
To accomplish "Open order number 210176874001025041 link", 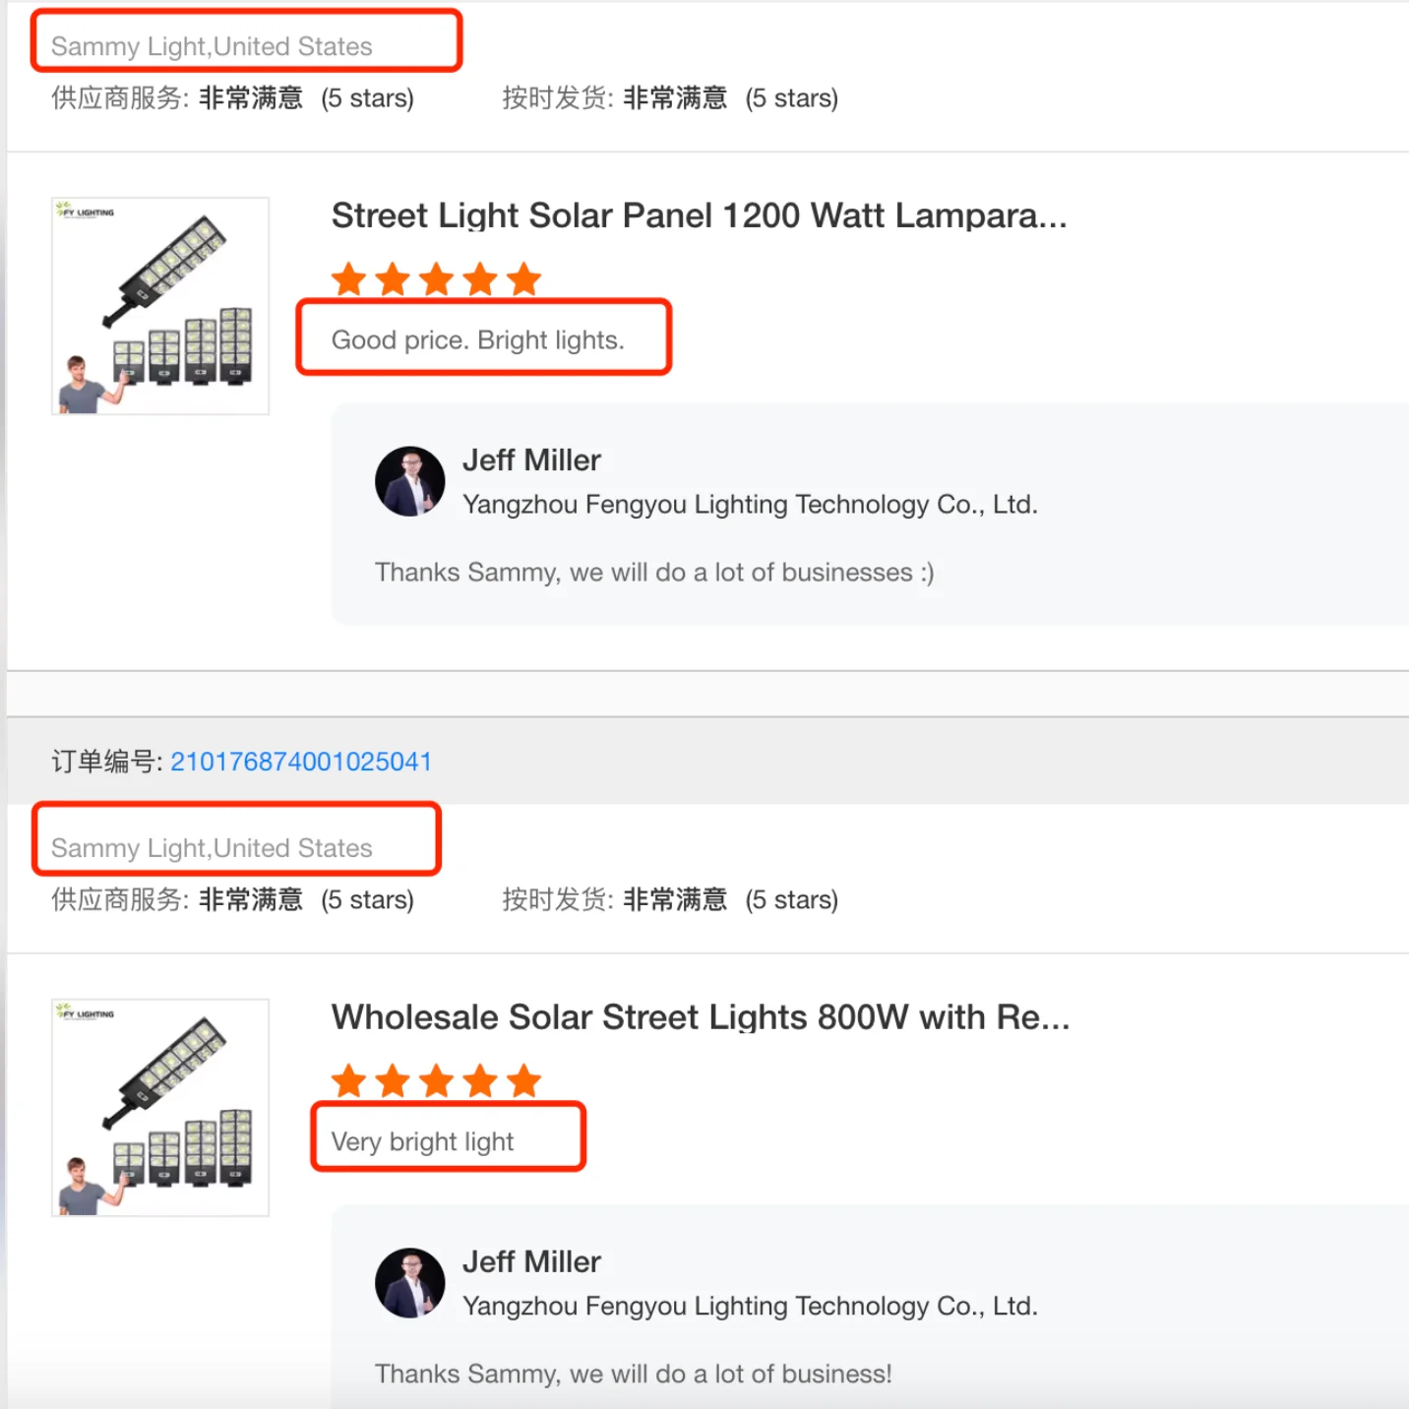I will [301, 762].
